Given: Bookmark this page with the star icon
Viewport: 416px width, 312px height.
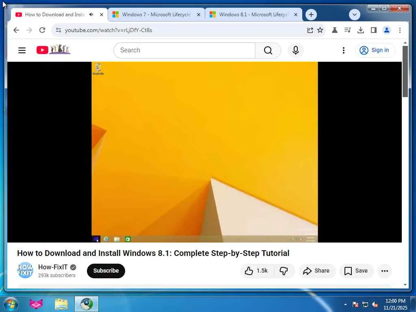Looking at the screenshot, I should [x=320, y=30].
